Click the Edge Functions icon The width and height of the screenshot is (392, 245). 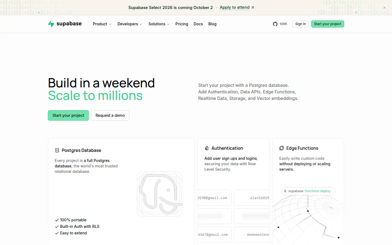(281, 148)
